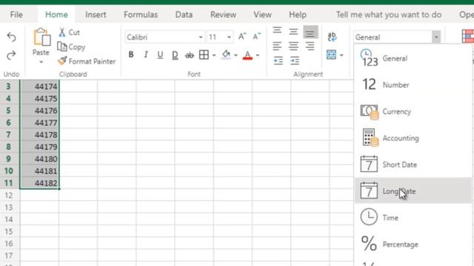Screen dimensions: 474x266
Task: Choose Number format in the list
Action: coord(413,85)
